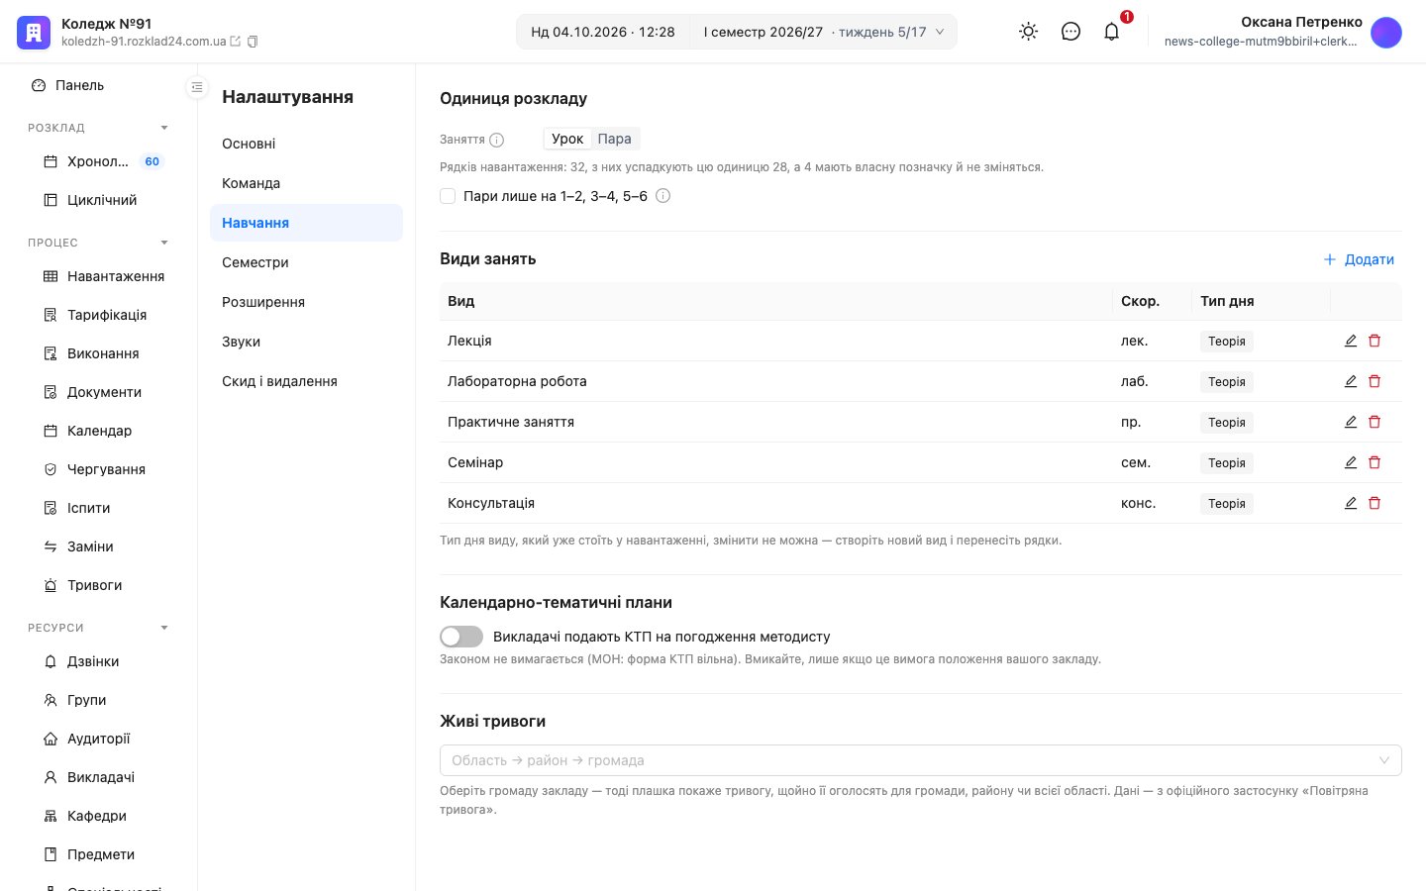Viewport: 1426px width, 891px height.
Task: Open Область → район → громада dropdown
Action: coord(921,760)
